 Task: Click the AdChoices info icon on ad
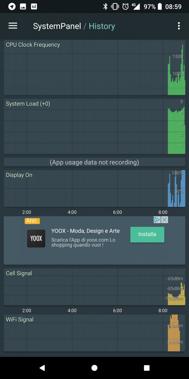pos(157,220)
